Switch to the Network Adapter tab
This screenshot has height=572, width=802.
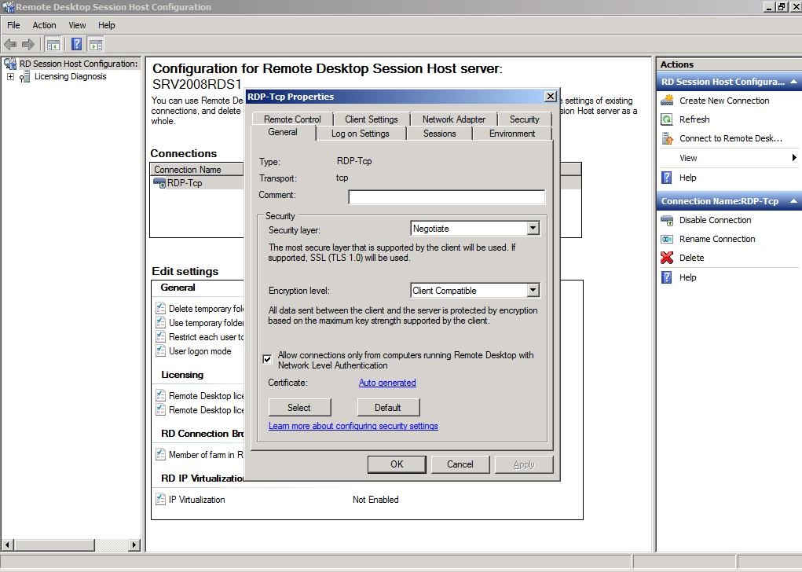click(x=454, y=119)
